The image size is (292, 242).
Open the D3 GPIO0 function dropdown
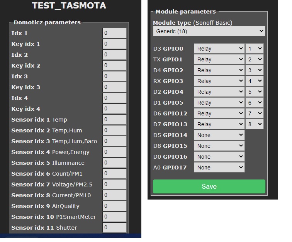click(x=219, y=49)
